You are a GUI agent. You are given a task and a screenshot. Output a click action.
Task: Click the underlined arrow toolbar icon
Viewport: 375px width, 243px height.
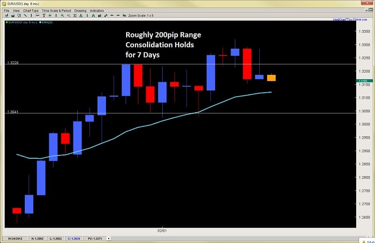click(81, 15)
